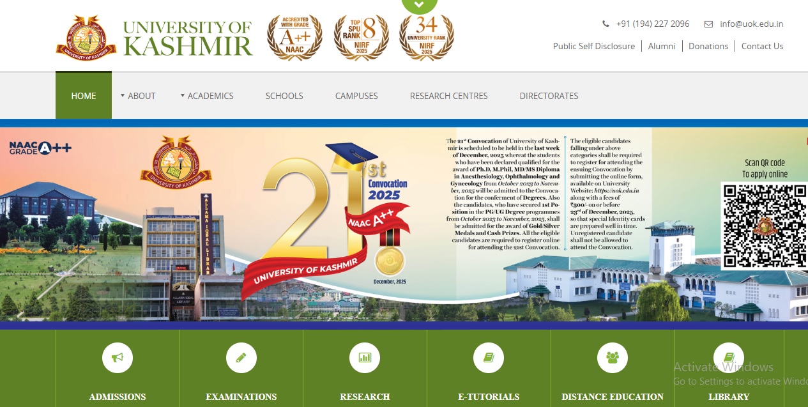Expand the Academics dropdown menu

[207, 96]
